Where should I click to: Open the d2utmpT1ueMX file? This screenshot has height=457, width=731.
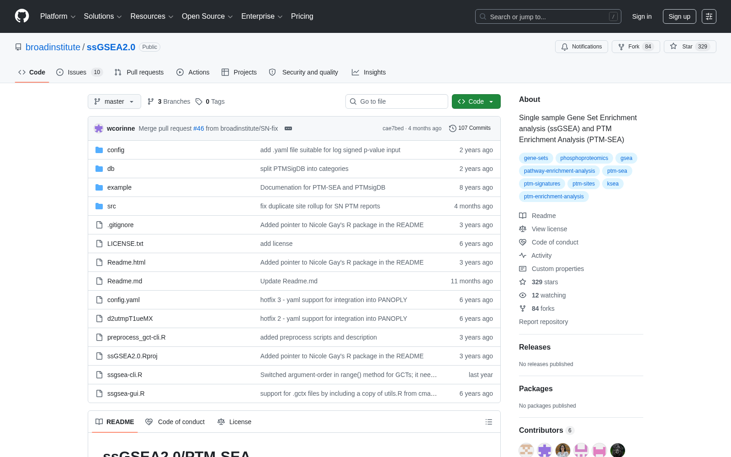pyautogui.click(x=130, y=319)
